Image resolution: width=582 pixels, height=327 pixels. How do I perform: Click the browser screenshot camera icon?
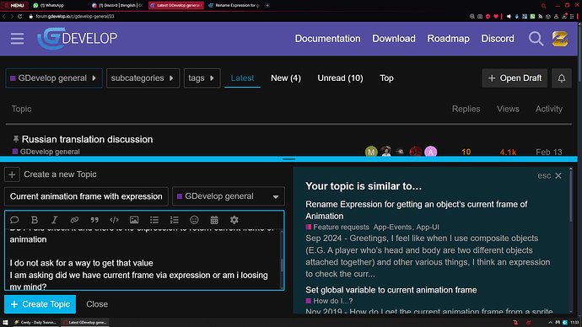click(x=480, y=16)
